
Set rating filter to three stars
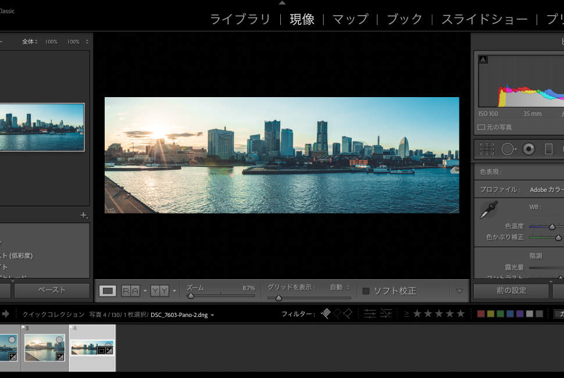pyautogui.click(x=439, y=313)
